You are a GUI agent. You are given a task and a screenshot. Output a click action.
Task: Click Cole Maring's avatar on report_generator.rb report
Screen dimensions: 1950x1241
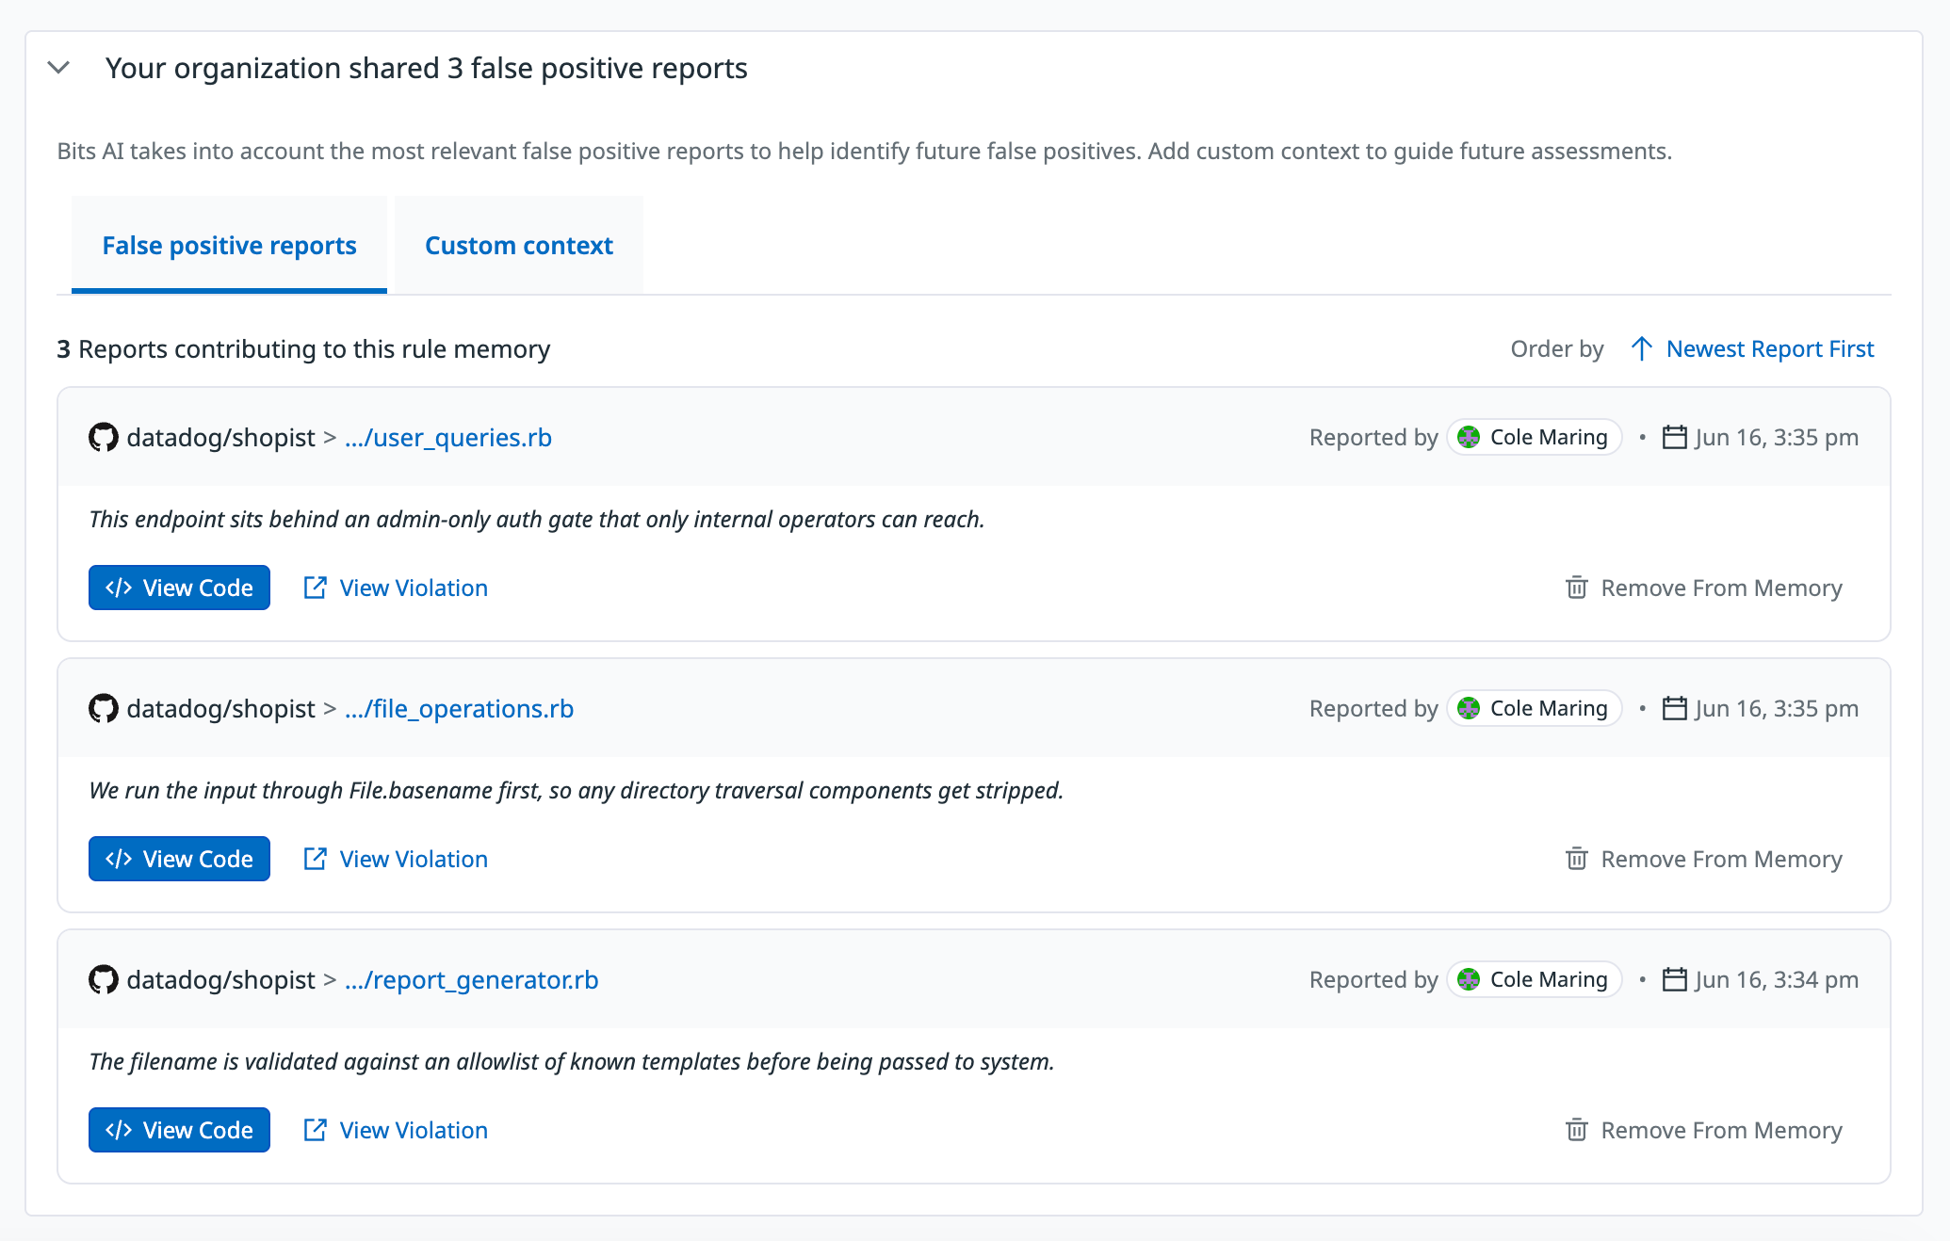pos(1469,979)
